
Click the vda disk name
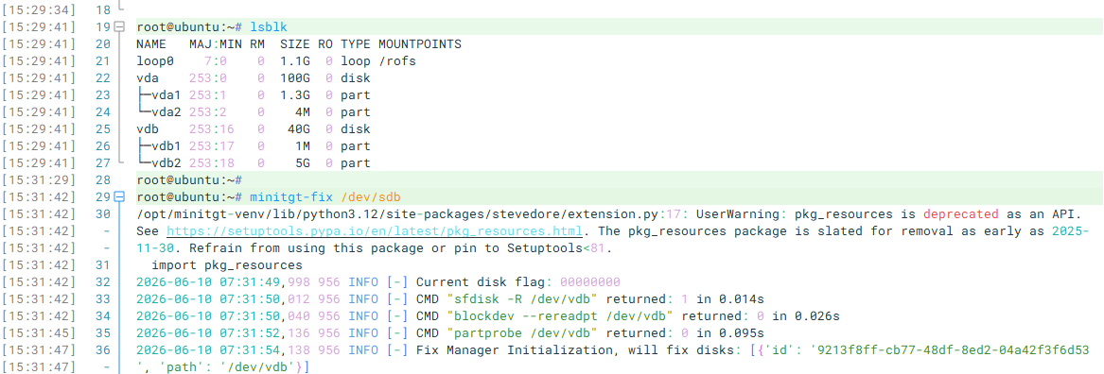pos(147,78)
